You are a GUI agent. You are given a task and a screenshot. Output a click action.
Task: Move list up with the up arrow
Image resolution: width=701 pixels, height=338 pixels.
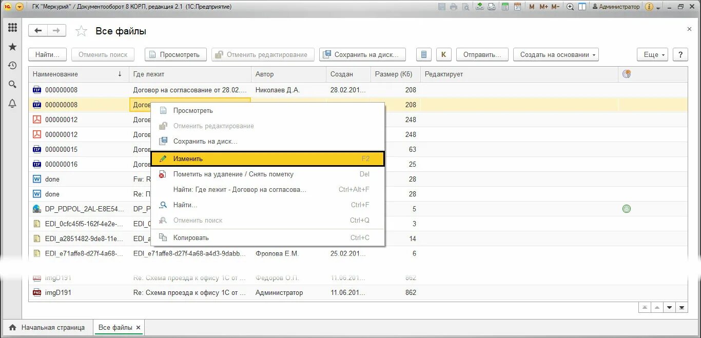657,307
